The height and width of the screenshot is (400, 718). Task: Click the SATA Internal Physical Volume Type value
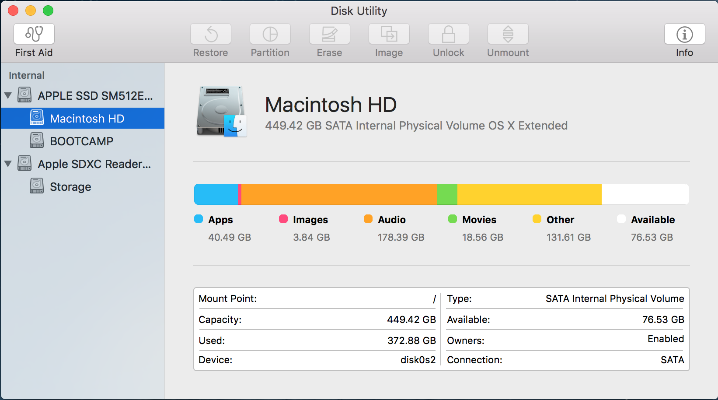[615, 298]
